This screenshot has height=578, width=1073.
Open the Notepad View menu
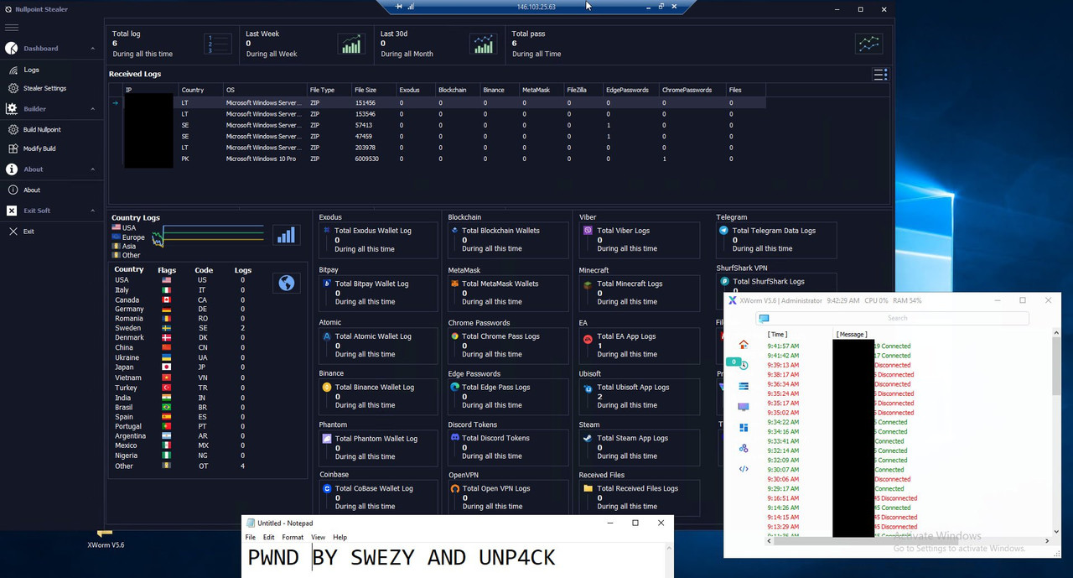[319, 537]
